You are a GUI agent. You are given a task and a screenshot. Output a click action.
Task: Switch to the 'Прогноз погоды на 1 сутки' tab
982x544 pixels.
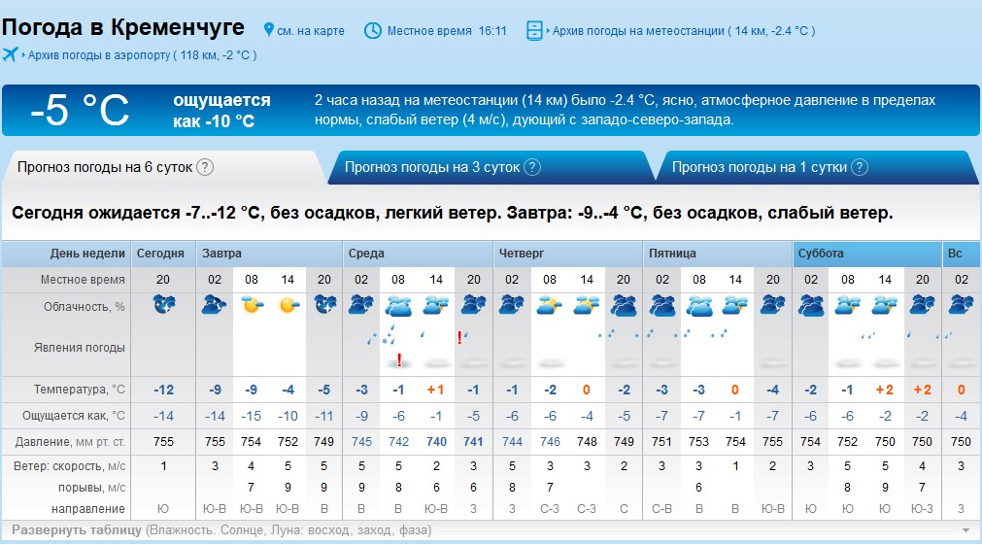point(759,167)
